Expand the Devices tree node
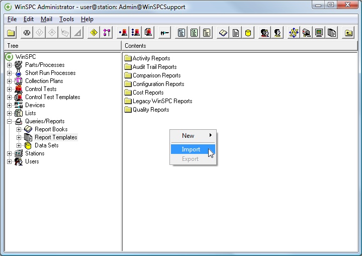362x256 pixels. click(9, 105)
